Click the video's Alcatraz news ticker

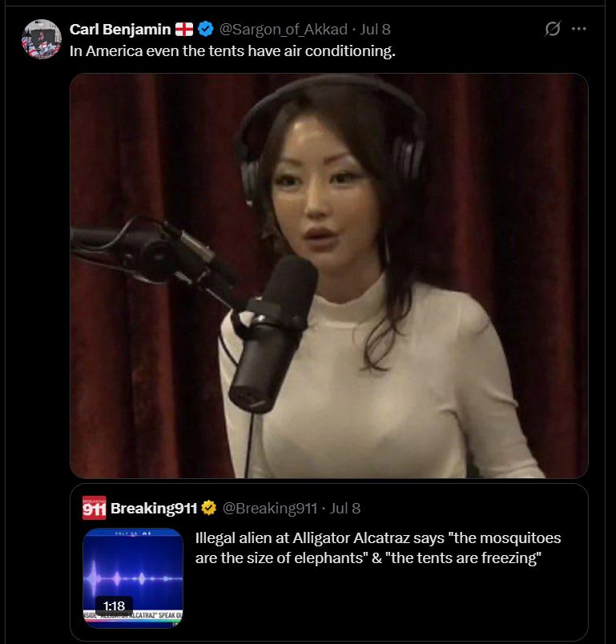click(133, 615)
